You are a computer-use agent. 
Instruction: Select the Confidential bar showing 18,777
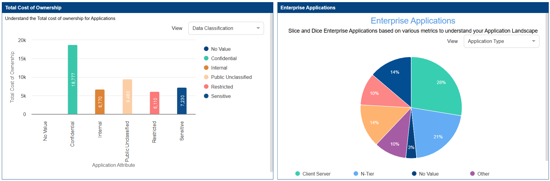coord(73,80)
